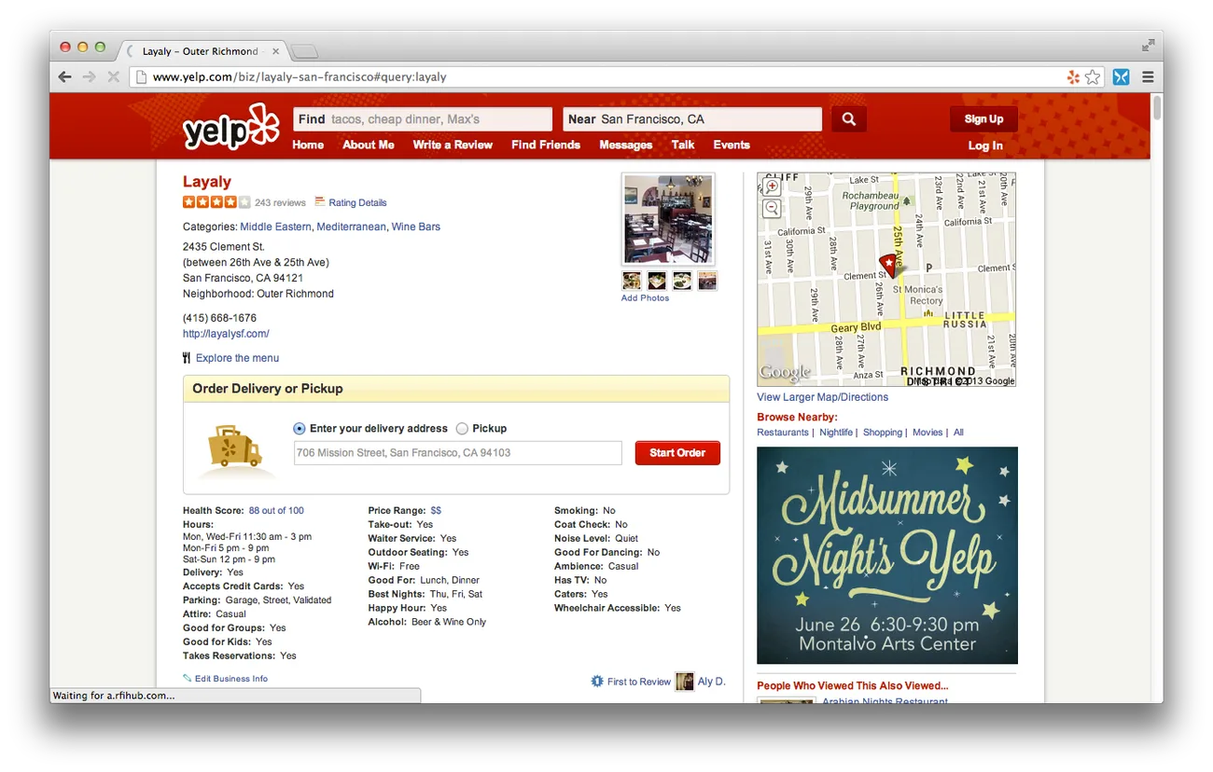The width and height of the screenshot is (1213, 772).
Task: Select the Pickup radio option
Action: [x=462, y=429]
